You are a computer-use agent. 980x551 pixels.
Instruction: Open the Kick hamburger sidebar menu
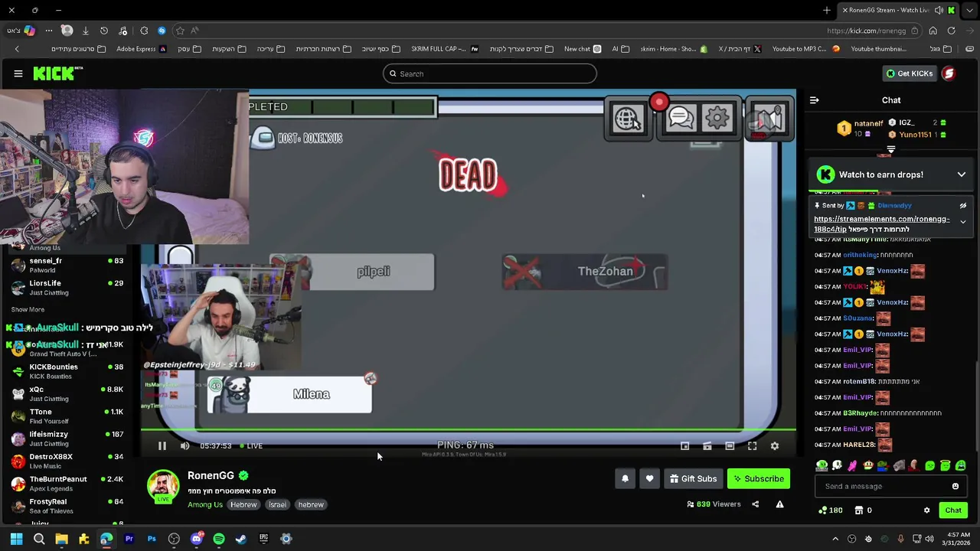(x=18, y=73)
